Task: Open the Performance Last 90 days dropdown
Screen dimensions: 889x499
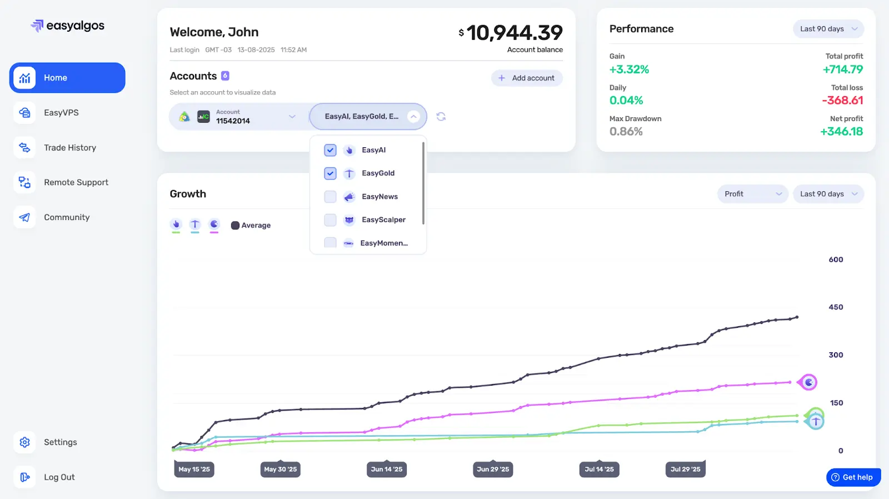Action: (x=828, y=29)
